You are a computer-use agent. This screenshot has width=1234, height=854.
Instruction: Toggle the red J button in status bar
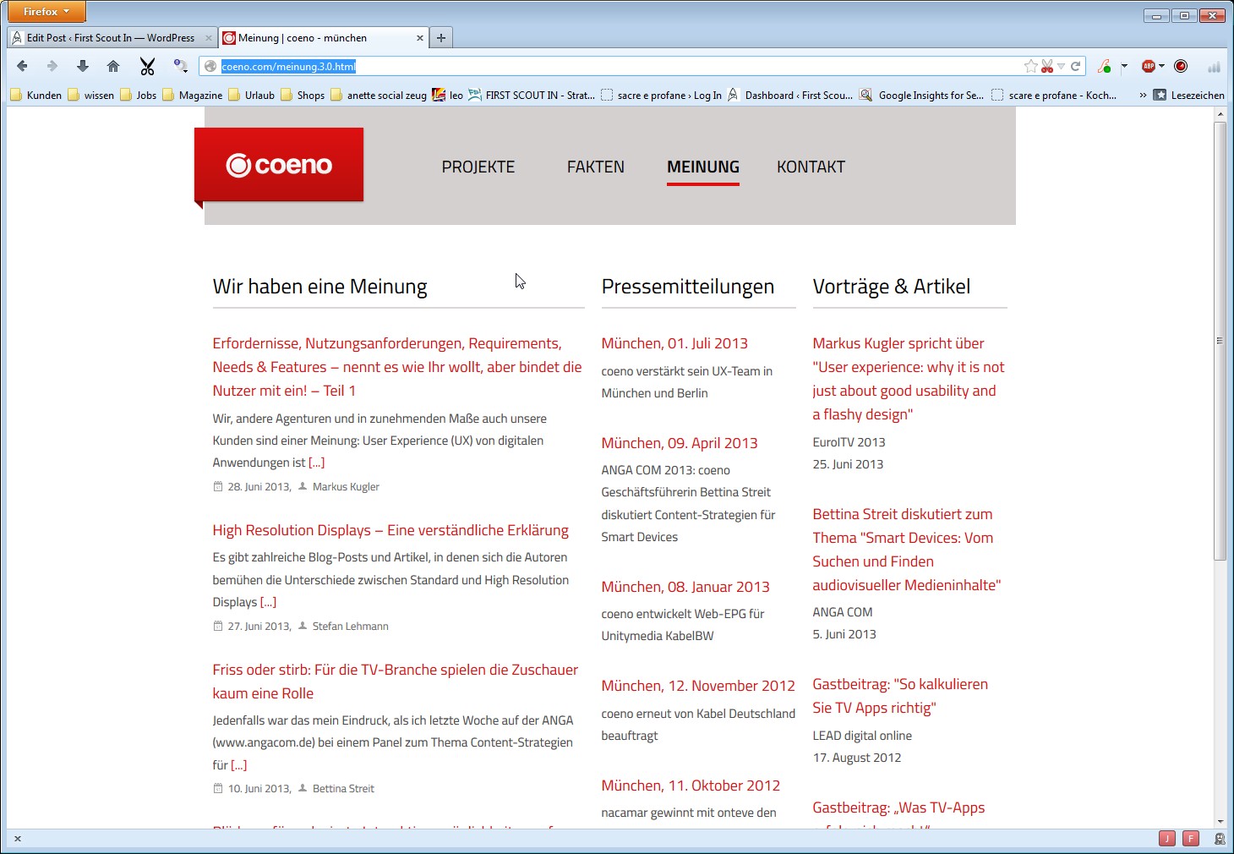[1167, 839]
